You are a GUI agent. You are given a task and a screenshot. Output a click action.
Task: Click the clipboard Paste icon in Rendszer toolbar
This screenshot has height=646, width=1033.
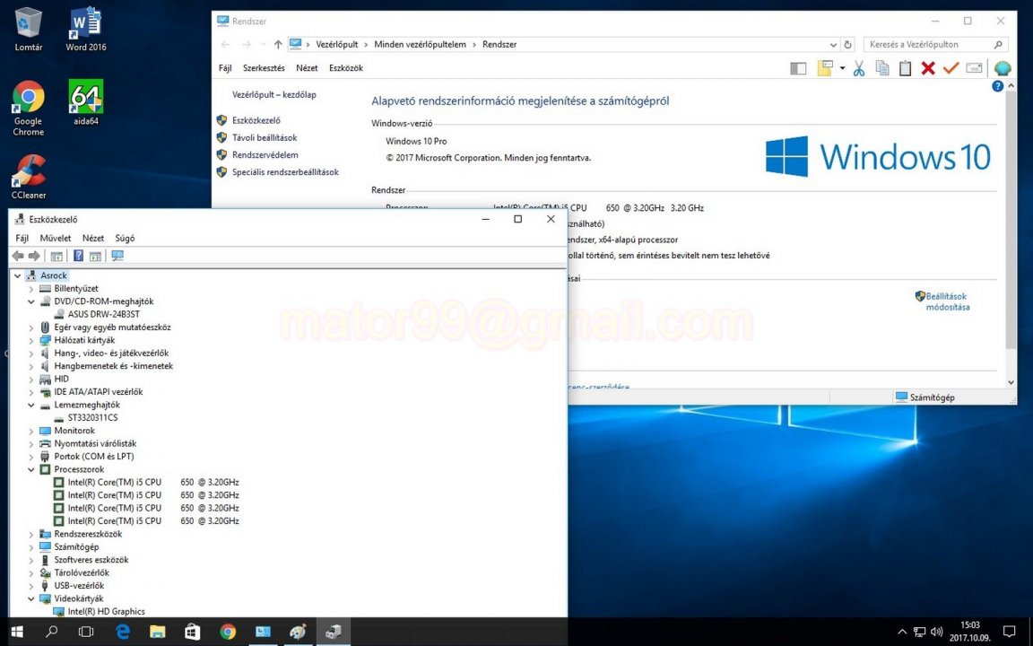pos(905,68)
